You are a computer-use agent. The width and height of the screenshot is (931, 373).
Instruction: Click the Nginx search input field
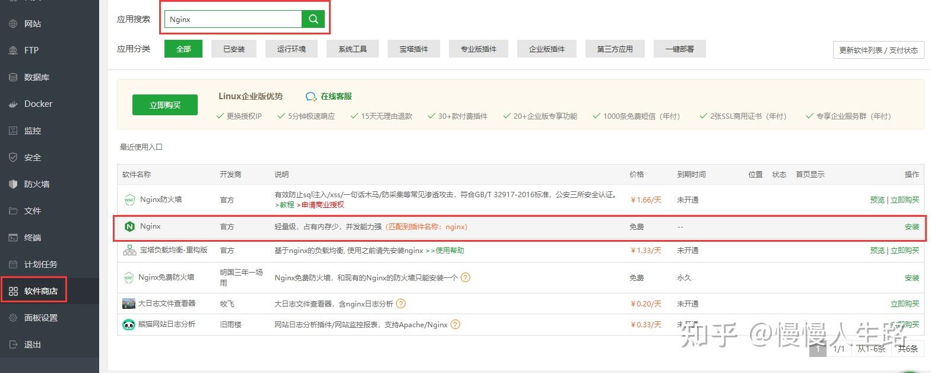[233, 19]
